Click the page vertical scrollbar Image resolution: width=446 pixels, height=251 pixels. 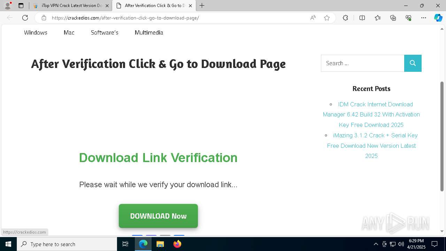pyautogui.click(x=442, y=136)
